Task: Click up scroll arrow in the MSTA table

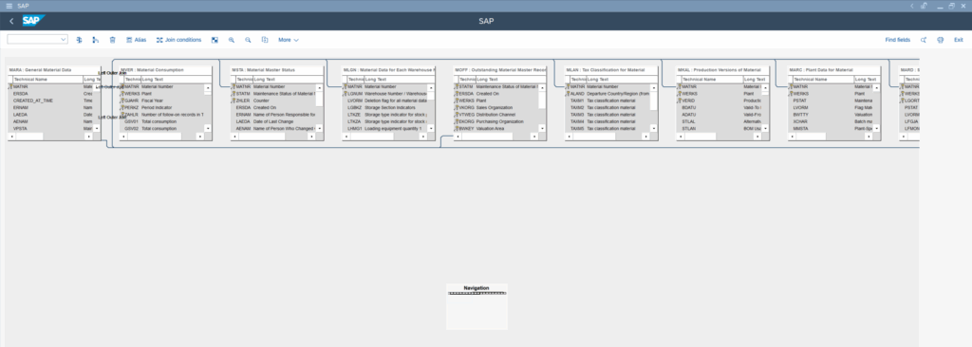Action: (319, 88)
